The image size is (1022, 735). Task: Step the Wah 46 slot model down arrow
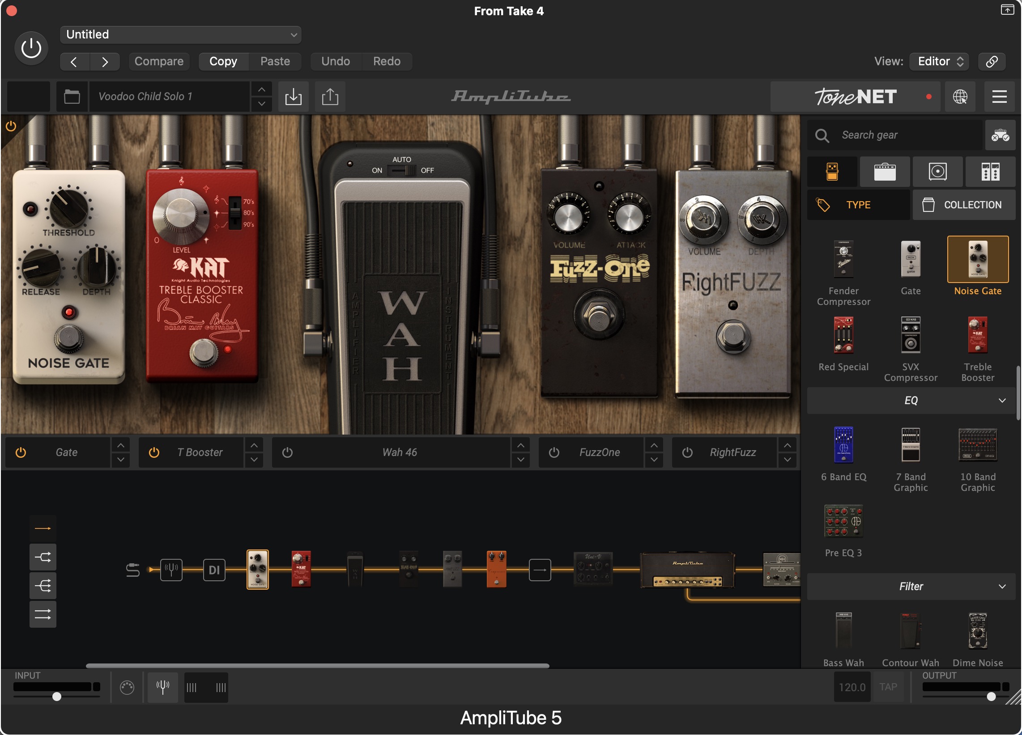point(520,460)
